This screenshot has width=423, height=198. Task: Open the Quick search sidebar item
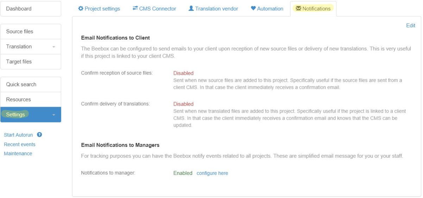pos(21,85)
